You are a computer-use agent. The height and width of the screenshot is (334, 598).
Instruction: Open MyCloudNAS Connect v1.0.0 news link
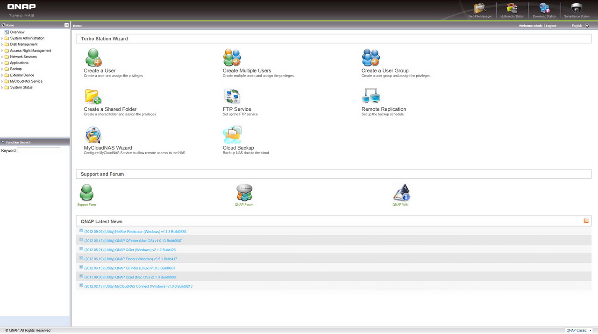[138, 286]
